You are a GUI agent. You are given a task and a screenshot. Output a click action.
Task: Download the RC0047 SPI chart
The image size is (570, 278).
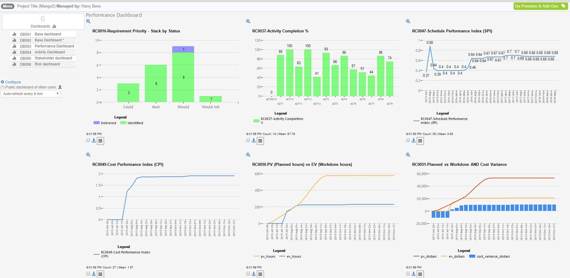[x=413, y=141]
